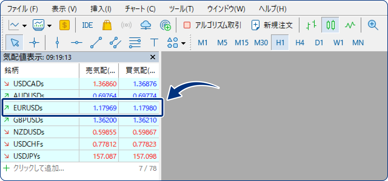388x181 pixels.
Task: Zoom in using the magnifier icon
Action: [x=373, y=25]
